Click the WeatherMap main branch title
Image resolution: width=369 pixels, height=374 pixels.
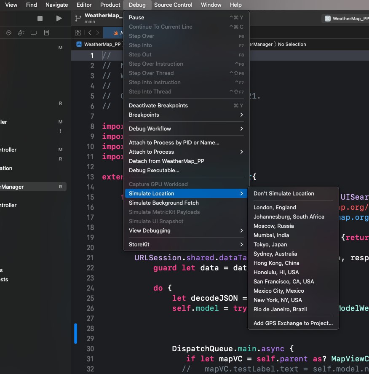(103, 19)
